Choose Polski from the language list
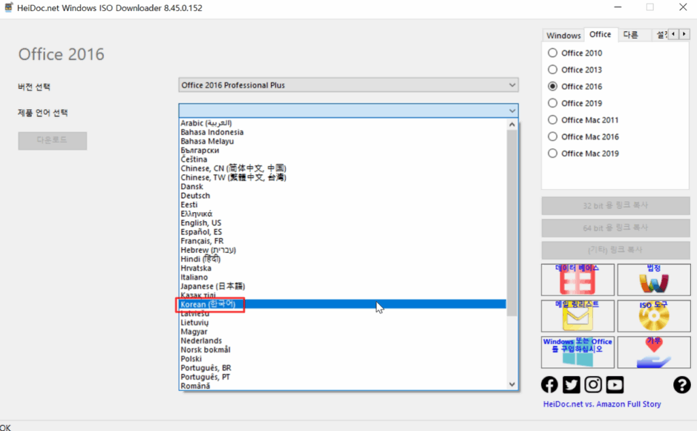697x431 pixels. pyautogui.click(x=343, y=359)
